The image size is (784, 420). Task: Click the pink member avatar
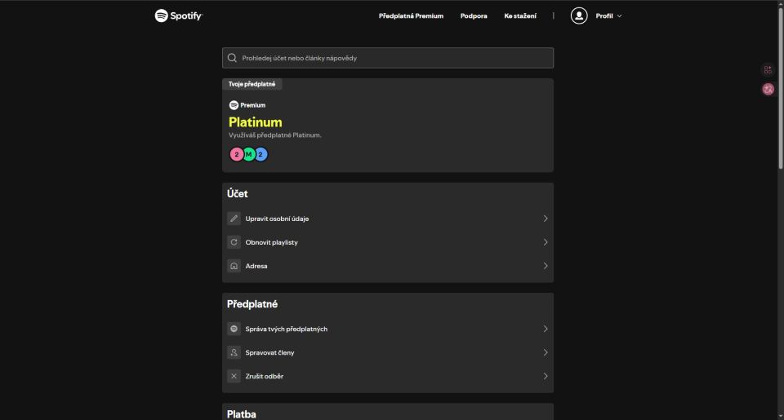coord(237,154)
